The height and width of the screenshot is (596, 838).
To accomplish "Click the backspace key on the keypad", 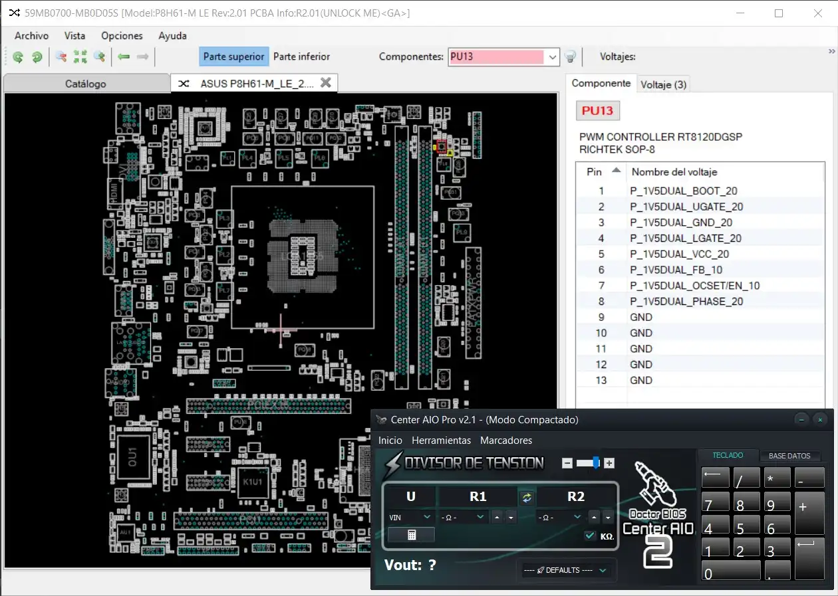I will point(715,477).
